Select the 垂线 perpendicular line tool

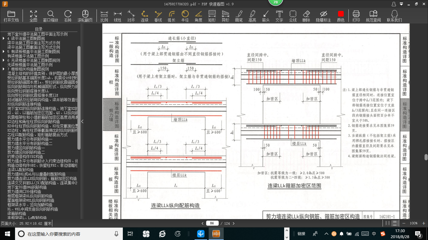[158, 16]
